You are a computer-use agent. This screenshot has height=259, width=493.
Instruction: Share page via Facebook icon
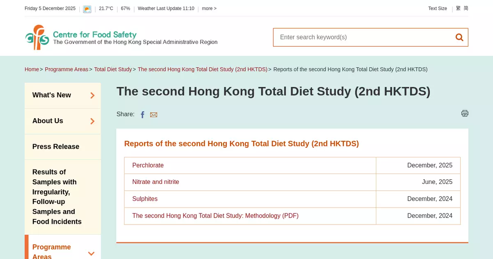[x=143, y=115]
